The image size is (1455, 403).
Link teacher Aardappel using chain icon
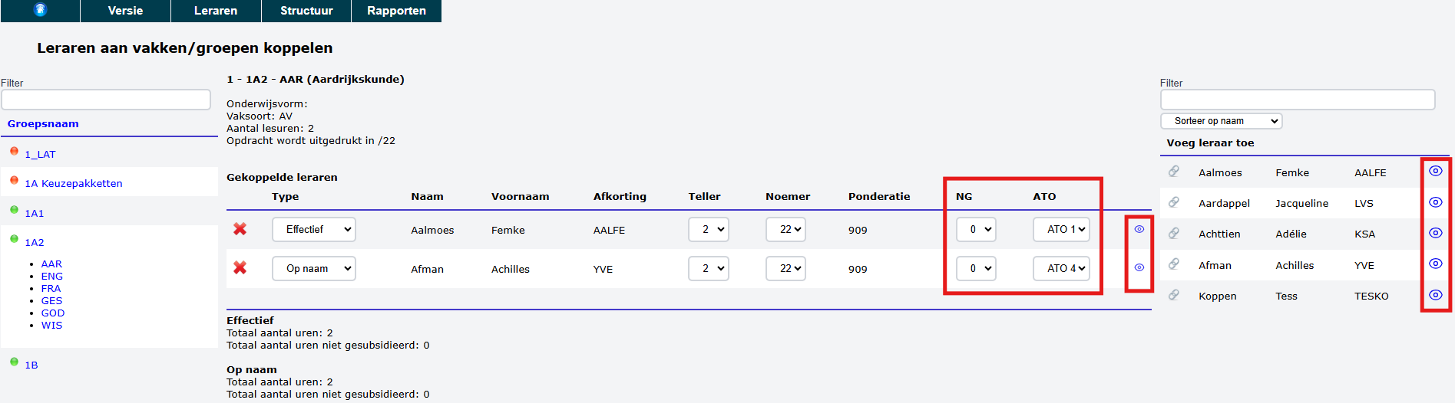tap(1174, 202)
